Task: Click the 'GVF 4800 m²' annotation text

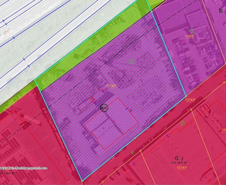Action: coord(179,163)
